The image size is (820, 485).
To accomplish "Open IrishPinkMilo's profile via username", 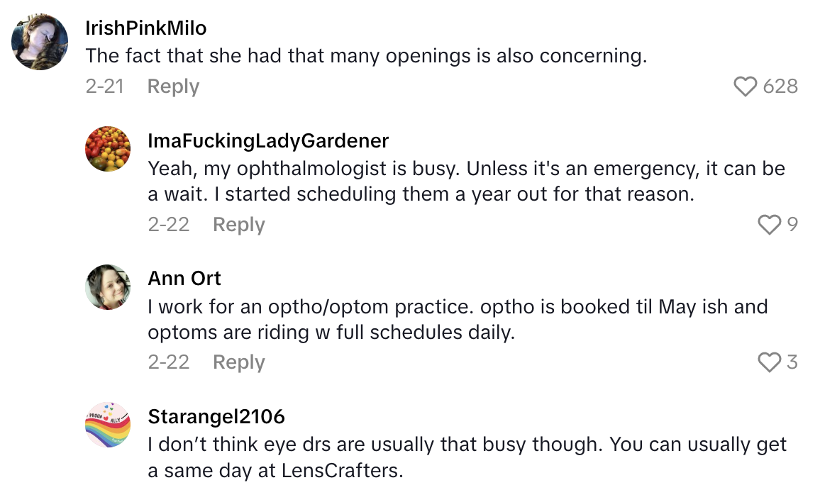I will [x=145, y=28].
